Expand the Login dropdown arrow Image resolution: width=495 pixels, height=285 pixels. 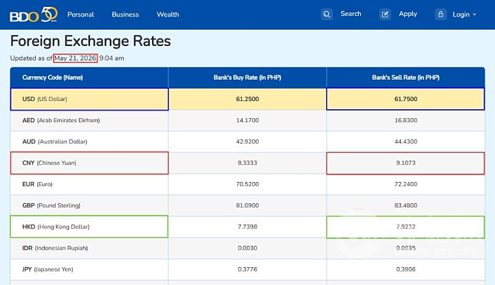474,14
